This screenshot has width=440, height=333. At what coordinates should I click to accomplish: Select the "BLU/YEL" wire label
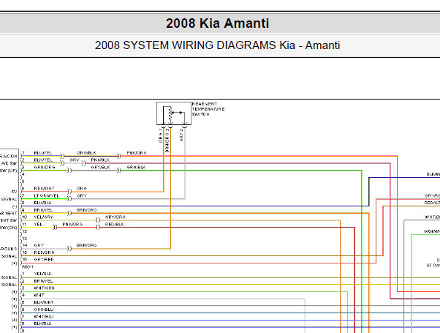coord(43,153)
